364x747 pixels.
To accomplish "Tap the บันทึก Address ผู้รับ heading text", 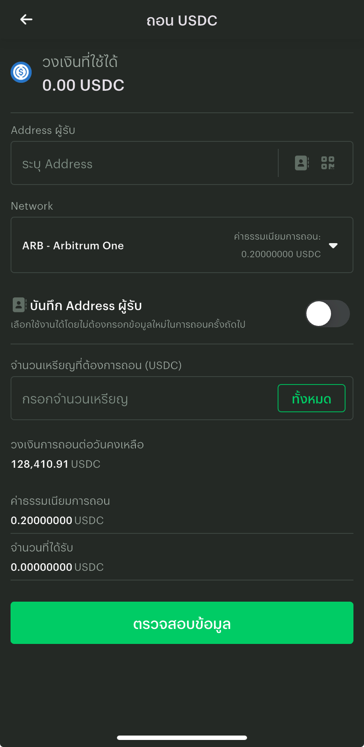I will click(86, 306).
